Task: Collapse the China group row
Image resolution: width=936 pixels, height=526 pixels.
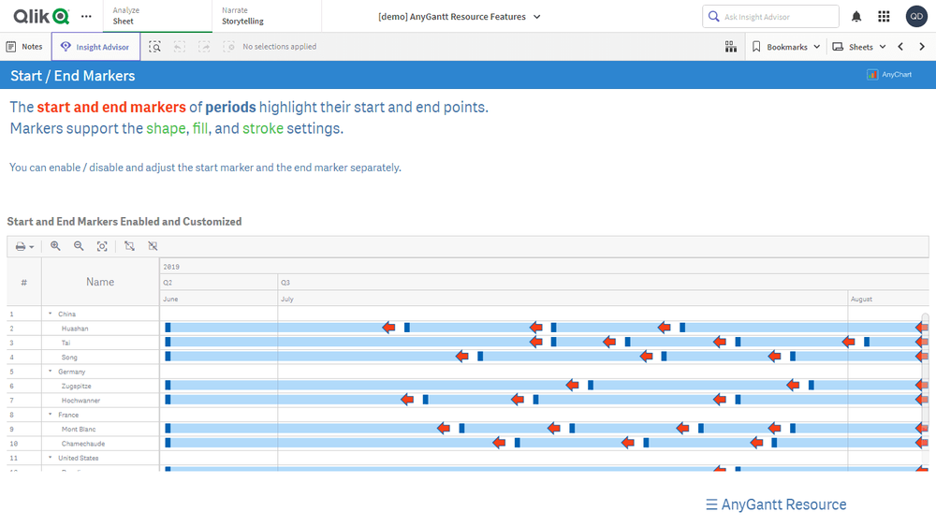Action: (x=50, y=314)
